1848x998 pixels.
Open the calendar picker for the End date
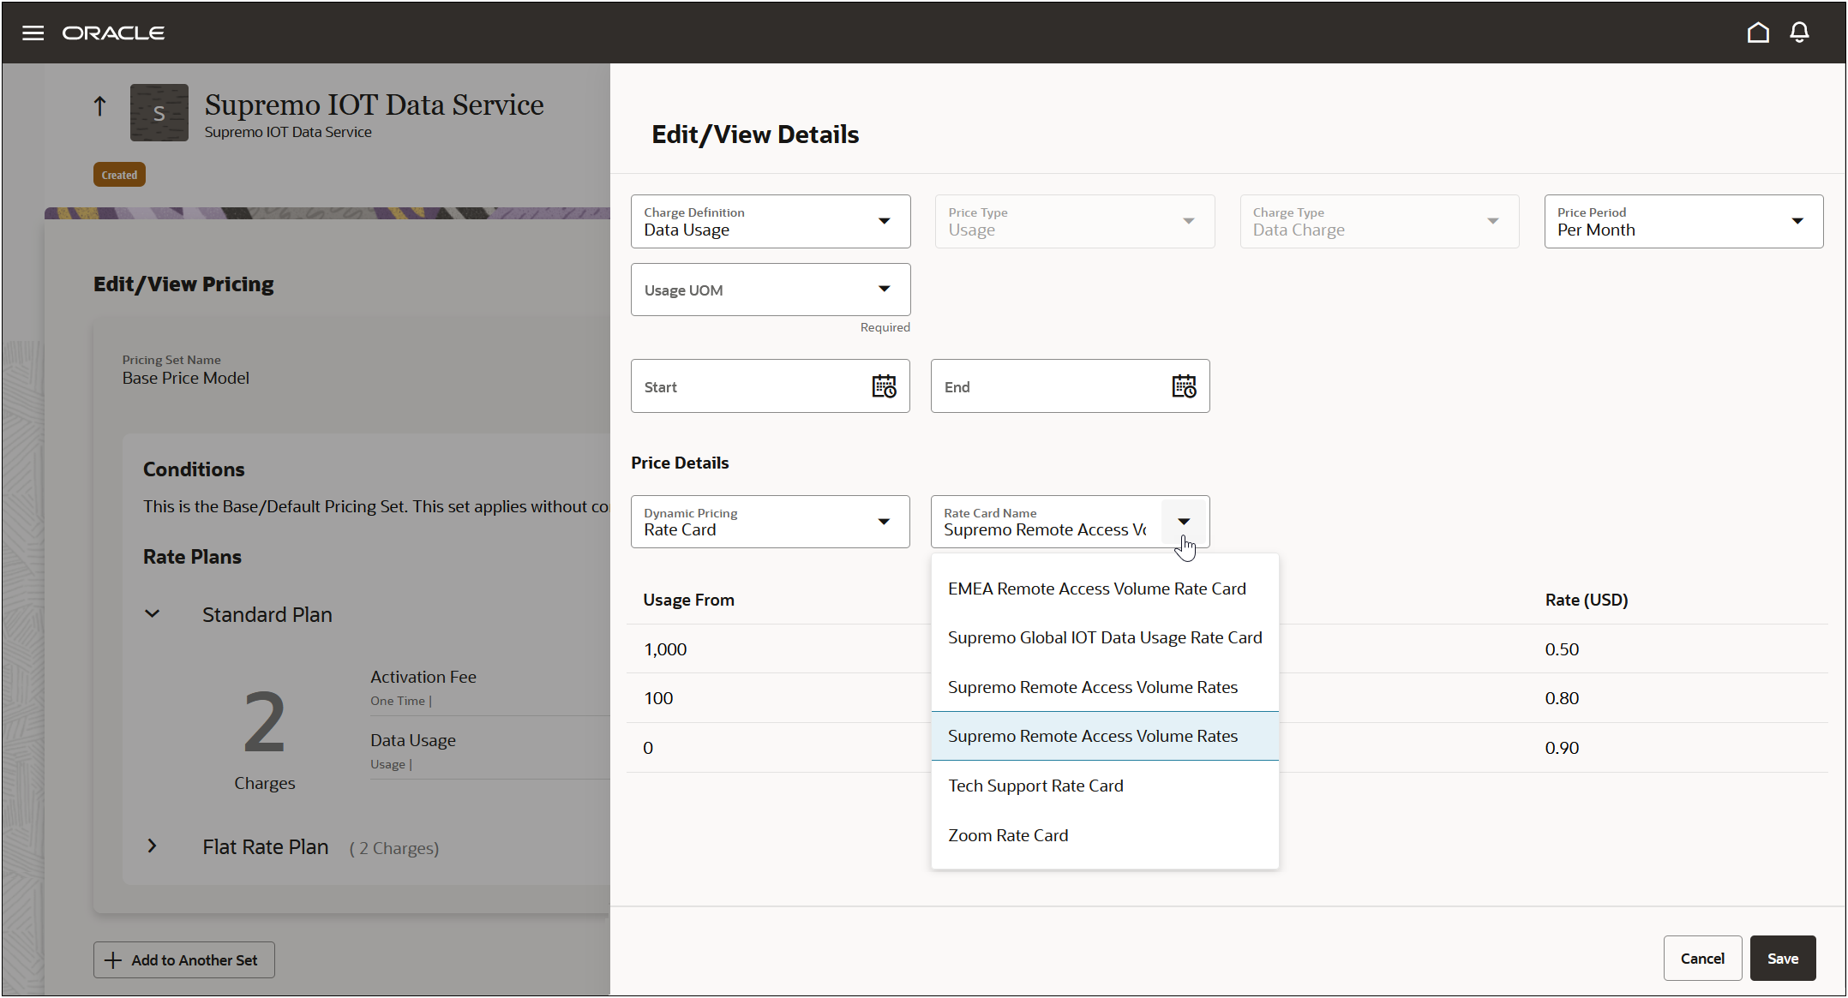click(1185, 385)
